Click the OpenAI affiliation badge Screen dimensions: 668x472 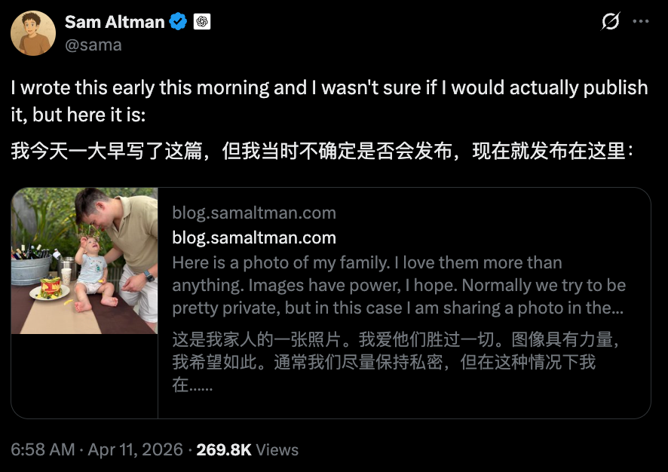click(x=202, y=22)
